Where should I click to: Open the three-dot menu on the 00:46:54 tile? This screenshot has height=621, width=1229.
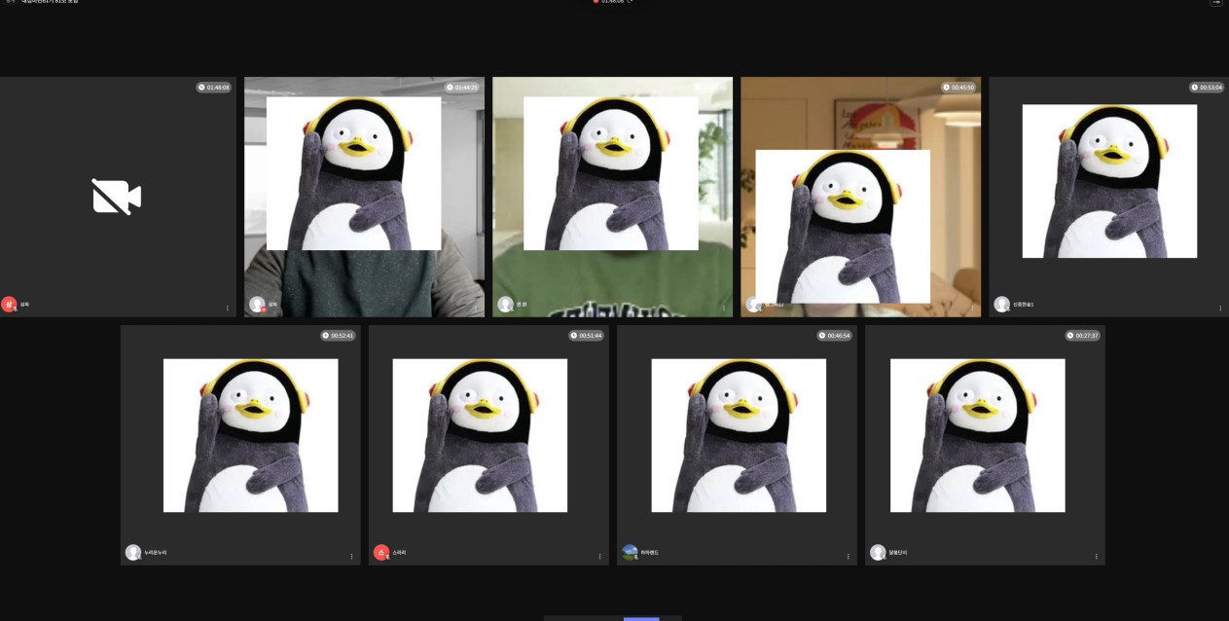[848, 556]
